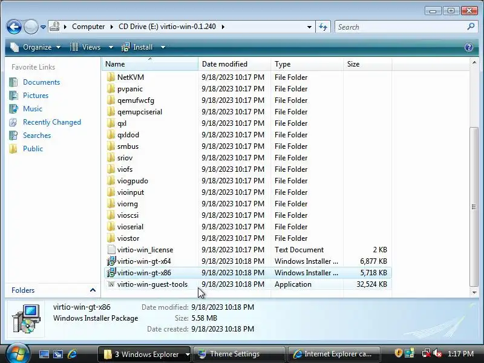The width and height of the screenshot is (484, 363).
Task: Click Show Desktop quick launch icon
Action: click(44, 354)
